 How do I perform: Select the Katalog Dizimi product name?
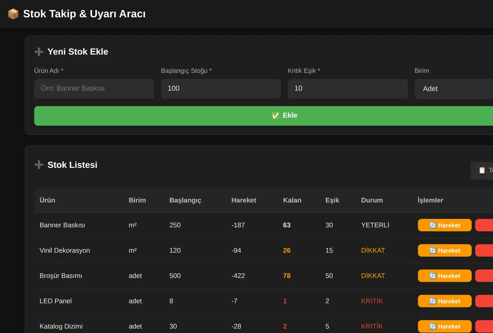pos(61,326)
